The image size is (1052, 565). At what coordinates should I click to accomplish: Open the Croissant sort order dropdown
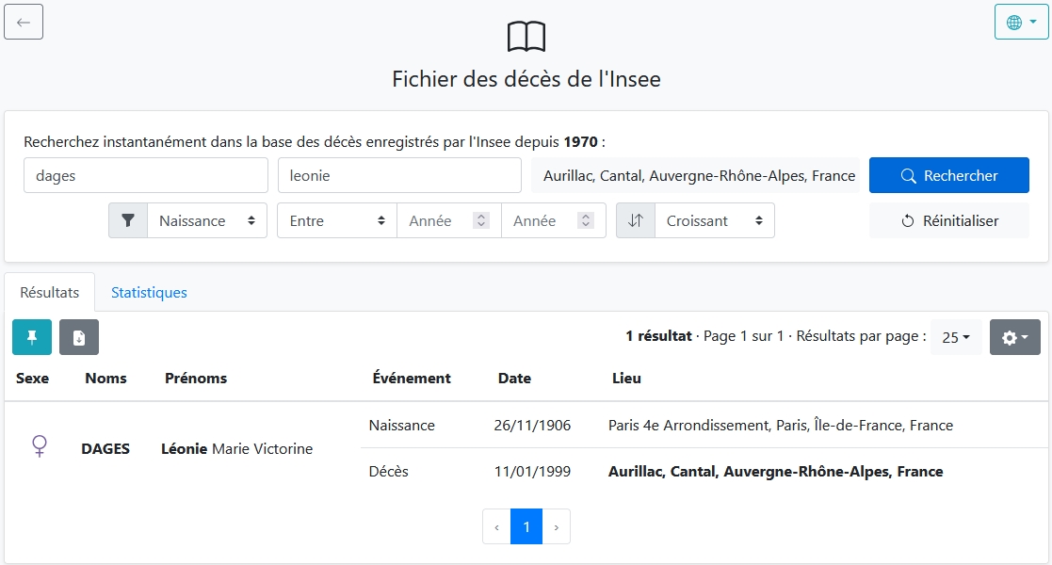(x=714, y=220)
